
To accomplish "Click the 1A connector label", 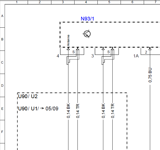I will (136, 56).
